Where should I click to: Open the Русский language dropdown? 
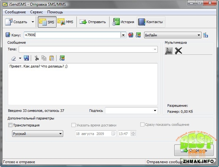[x=37, y=134]
